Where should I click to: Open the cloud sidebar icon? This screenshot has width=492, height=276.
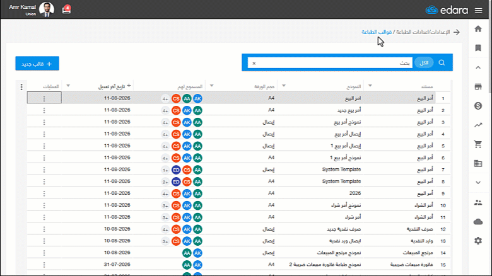(x=478, y=222)
